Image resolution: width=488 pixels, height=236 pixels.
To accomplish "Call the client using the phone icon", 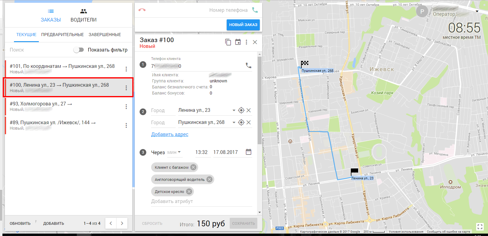I will [x=249, y=65].
